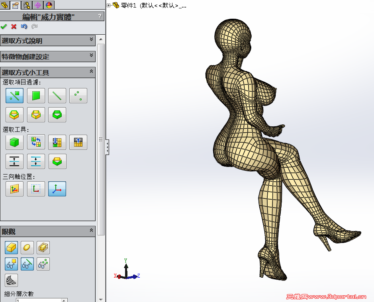Click the swap selection tool icon
374x302 pixels.
36,142
